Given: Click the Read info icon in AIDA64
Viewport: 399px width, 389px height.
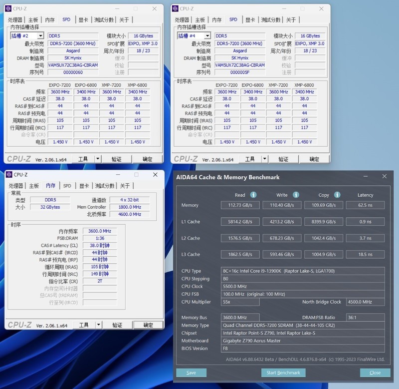Looking at the screenshot, I should 253,195.
